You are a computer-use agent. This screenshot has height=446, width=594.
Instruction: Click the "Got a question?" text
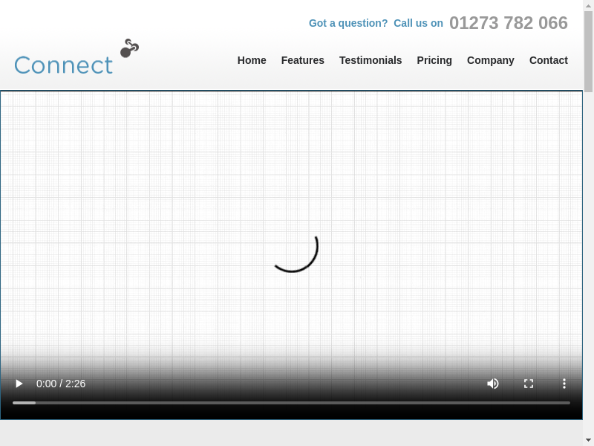click(348, 23)
